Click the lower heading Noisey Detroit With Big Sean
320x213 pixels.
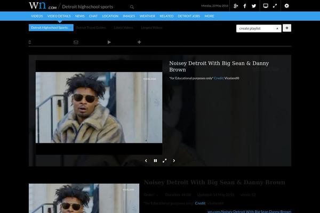(x=214, y=183)
